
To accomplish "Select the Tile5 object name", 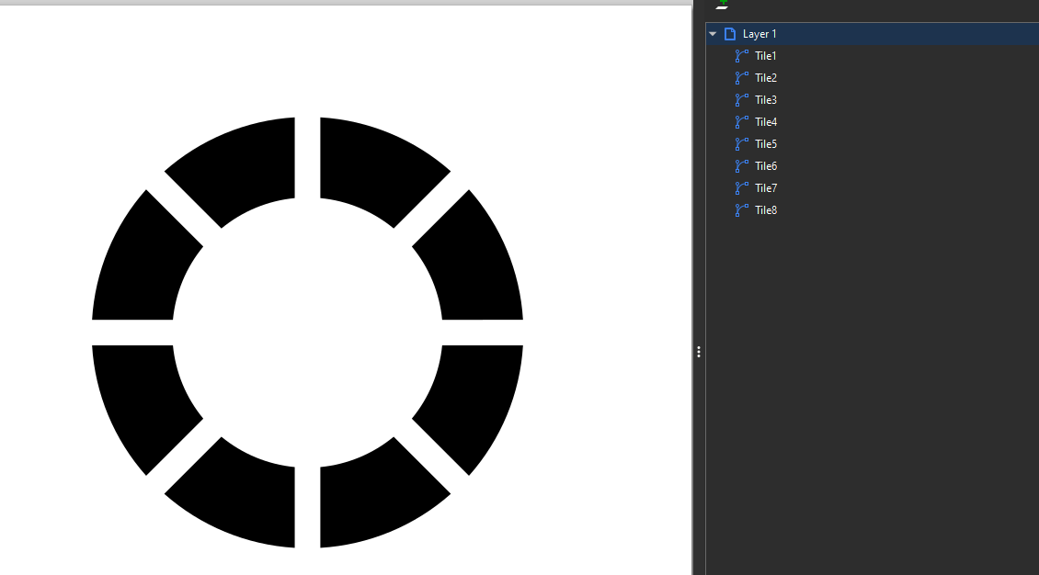I will (766, 144).
